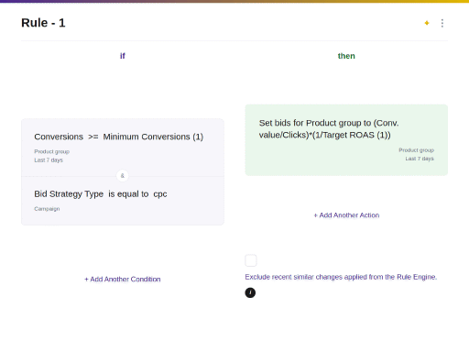This screenshot has height=352, width=469.
Task: Click the Exclude recent similar changes text
Action: point(341,277)
